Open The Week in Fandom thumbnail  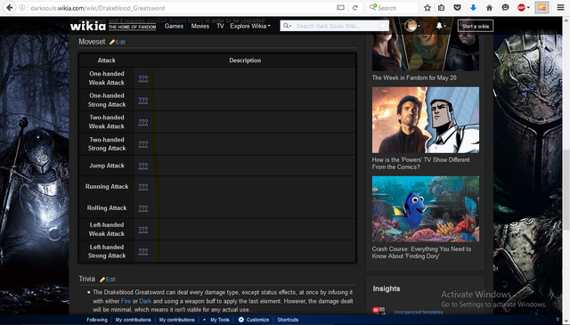pos(426,53)
